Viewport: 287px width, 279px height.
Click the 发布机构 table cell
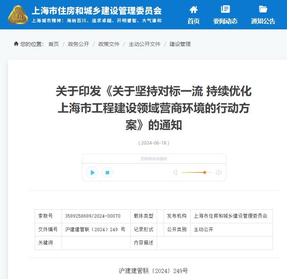(x=177, y=216)
